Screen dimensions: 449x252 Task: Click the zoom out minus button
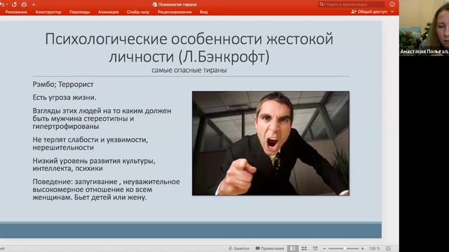click(x=324, y=248)
